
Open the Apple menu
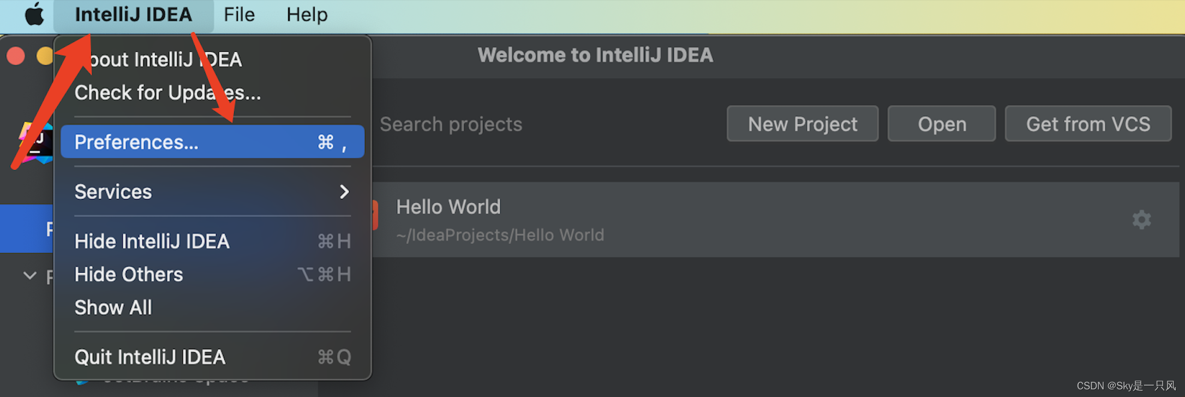coord(34,14)
